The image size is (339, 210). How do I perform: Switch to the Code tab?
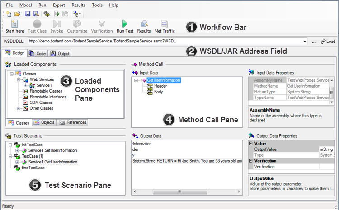click(x=38, y=53)
